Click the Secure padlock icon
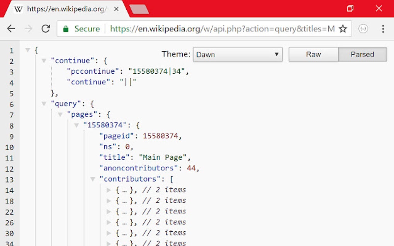Screen dimensions: 394x246 (x=66, y=29)
